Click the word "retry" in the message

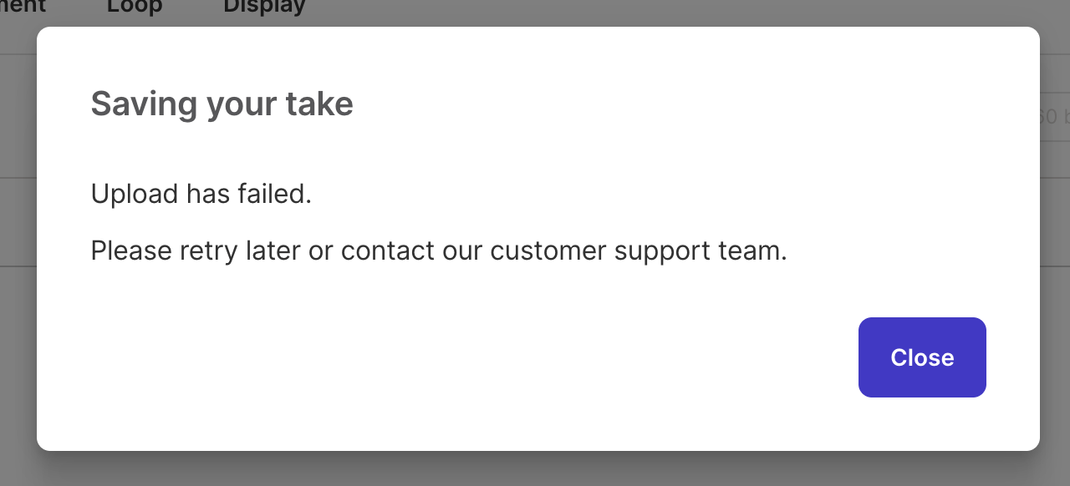pyautogui.click(x=208, y=251)
